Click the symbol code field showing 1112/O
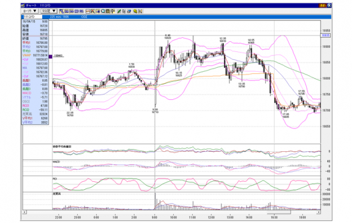The height and width of the screenshot is (223, 352). coord(32,17)
